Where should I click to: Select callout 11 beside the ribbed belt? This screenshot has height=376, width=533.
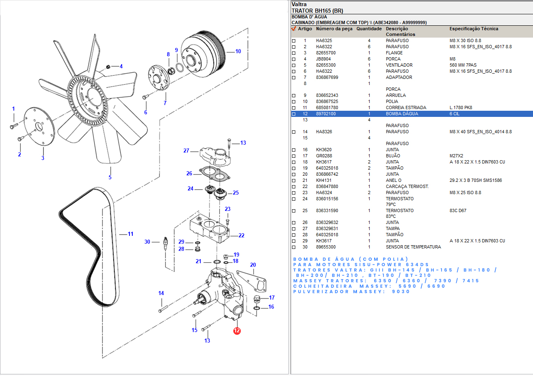click(x=130, y=234)
